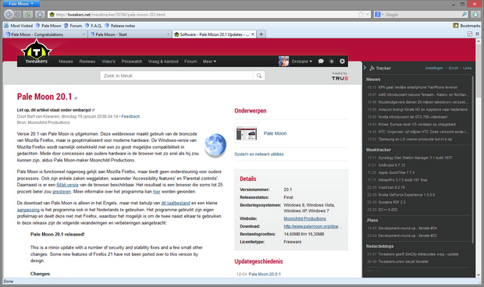Open Video's in the navigation bar
Screen dimensions: 484x287
(109, 62)
